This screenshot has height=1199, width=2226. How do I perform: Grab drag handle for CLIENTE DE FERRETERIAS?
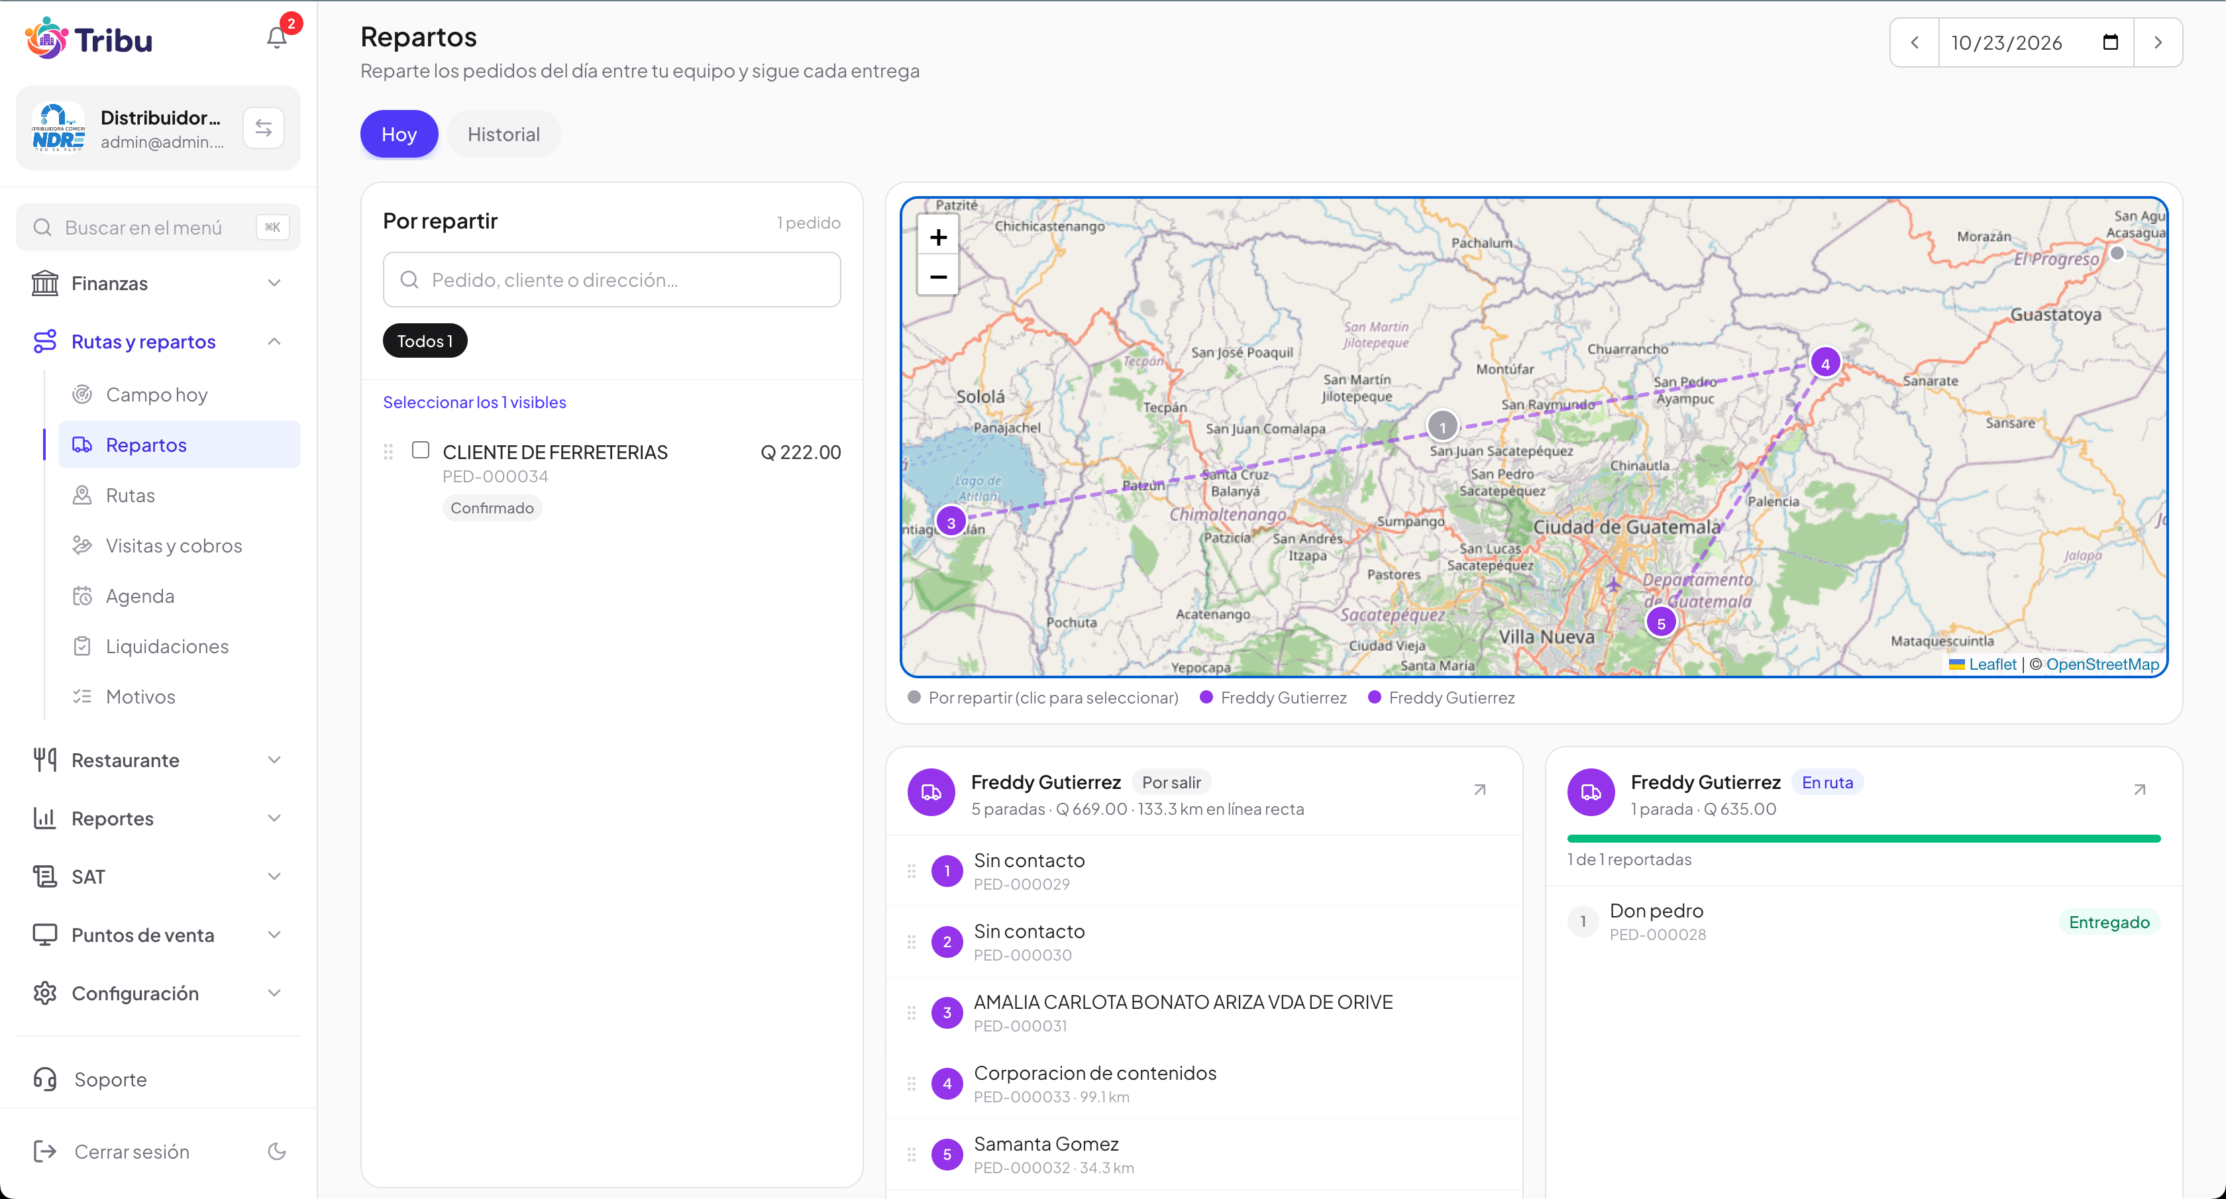click(388, 452)
